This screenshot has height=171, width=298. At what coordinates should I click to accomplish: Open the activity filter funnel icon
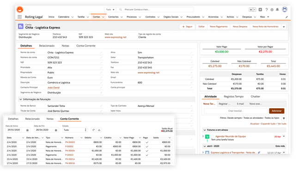coord(284,118)
